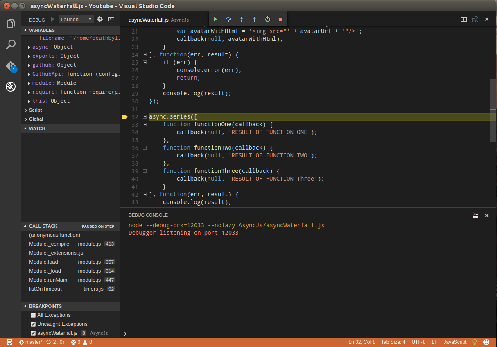
Task: Expand the Global scope
Action: (26, 119)
